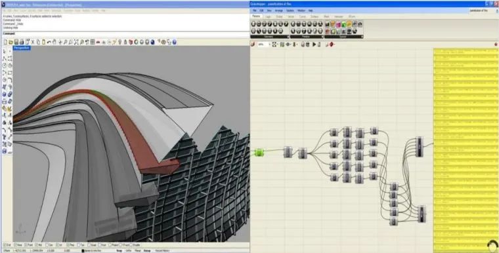Viewport: 499px width, 253px height.
Task: Click the canvas eye preview icon
Action: click(x=288, y=45)
